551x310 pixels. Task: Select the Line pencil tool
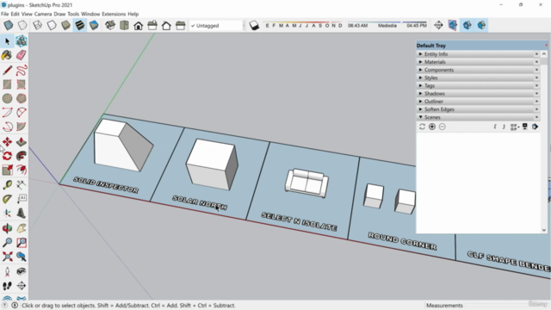pos(7,71)
